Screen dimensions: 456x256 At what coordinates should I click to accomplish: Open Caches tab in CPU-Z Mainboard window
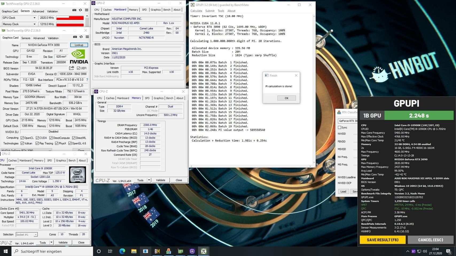tap(107, 10)
